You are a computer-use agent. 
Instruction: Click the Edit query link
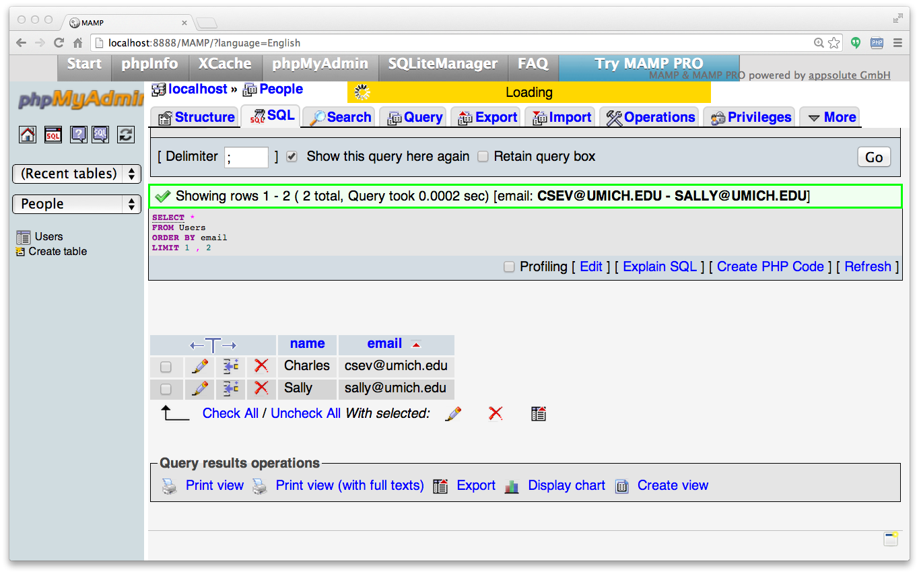(x=591, y=267)
